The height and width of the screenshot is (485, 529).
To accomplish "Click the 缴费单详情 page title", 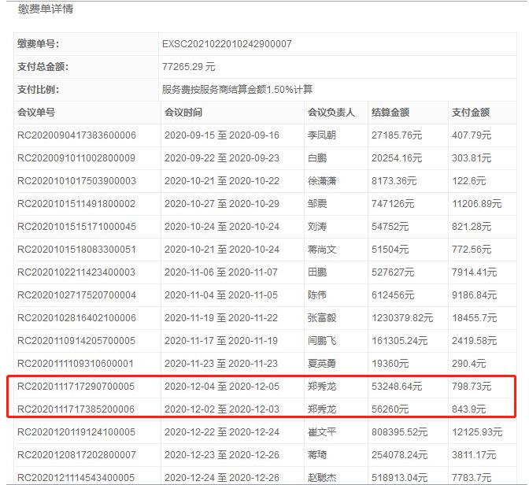I will (x=47, y=10).
